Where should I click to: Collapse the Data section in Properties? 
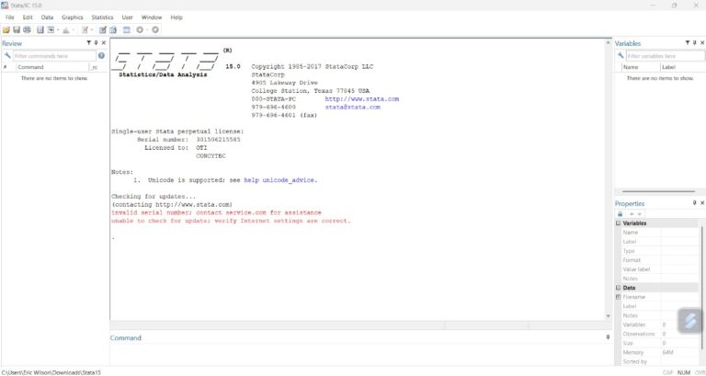pyautogui.click(x=619, y=288)
